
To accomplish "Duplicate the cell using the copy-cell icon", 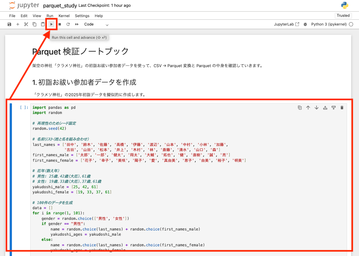I will coord(300,108).
